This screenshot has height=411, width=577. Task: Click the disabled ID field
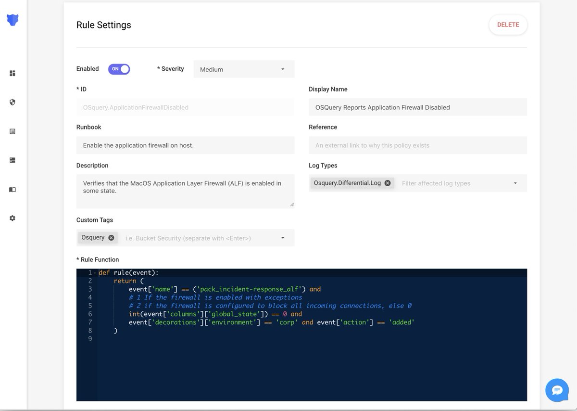click(x=185, y=107)
